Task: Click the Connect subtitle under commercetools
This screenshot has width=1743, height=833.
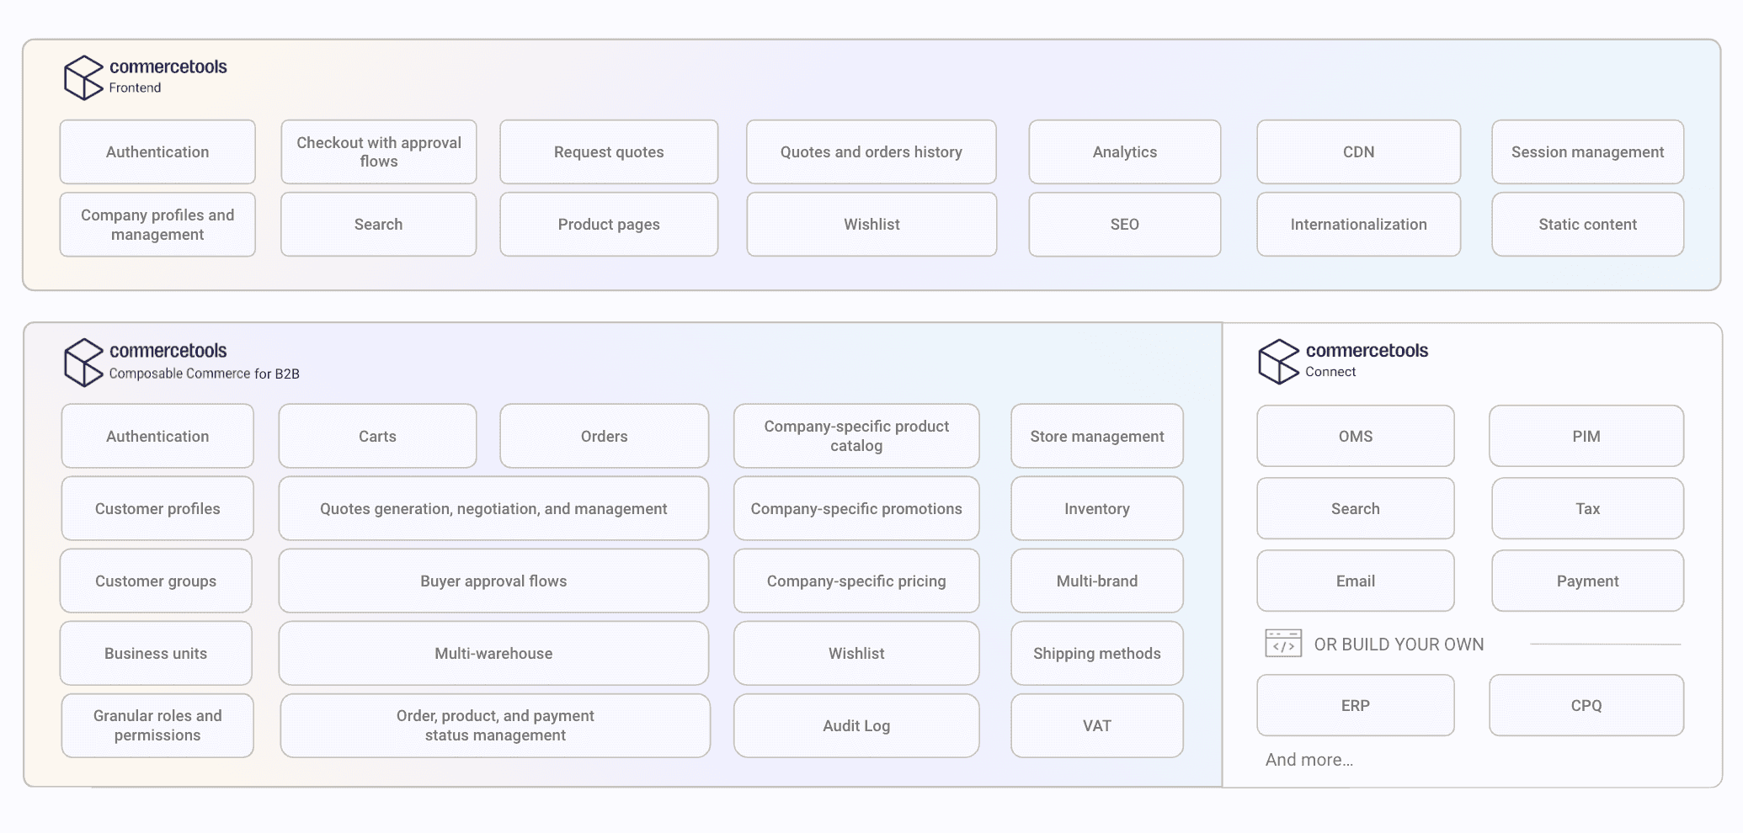Action: [1330, 372]
